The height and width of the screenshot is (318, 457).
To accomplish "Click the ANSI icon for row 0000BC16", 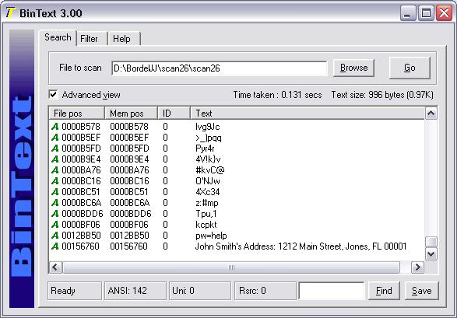I will click(54, 181).
